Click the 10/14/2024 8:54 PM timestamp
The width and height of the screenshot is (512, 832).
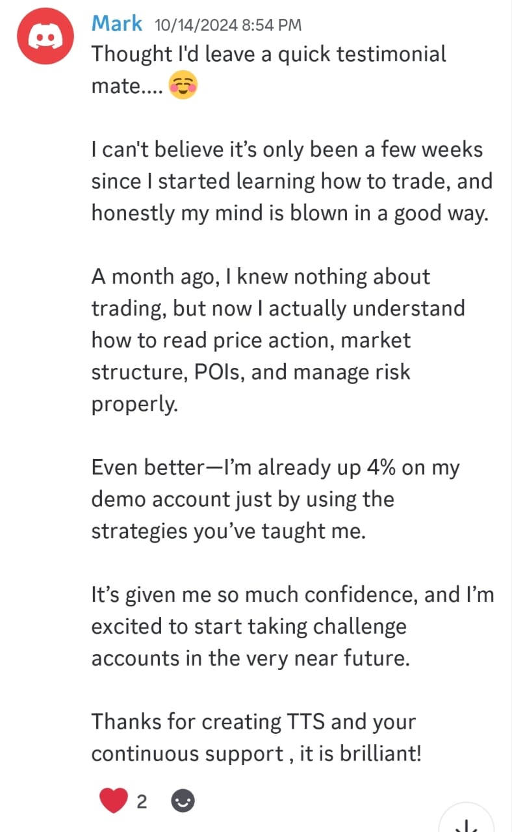coord(228,25)
